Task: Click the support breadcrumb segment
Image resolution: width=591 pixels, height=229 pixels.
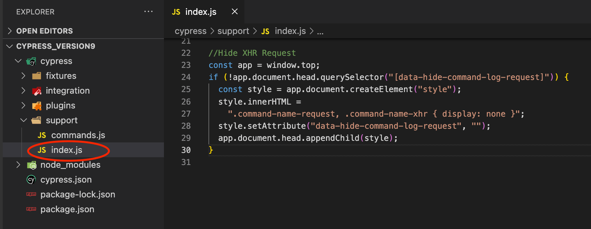Action: click(x=233, y=31)
